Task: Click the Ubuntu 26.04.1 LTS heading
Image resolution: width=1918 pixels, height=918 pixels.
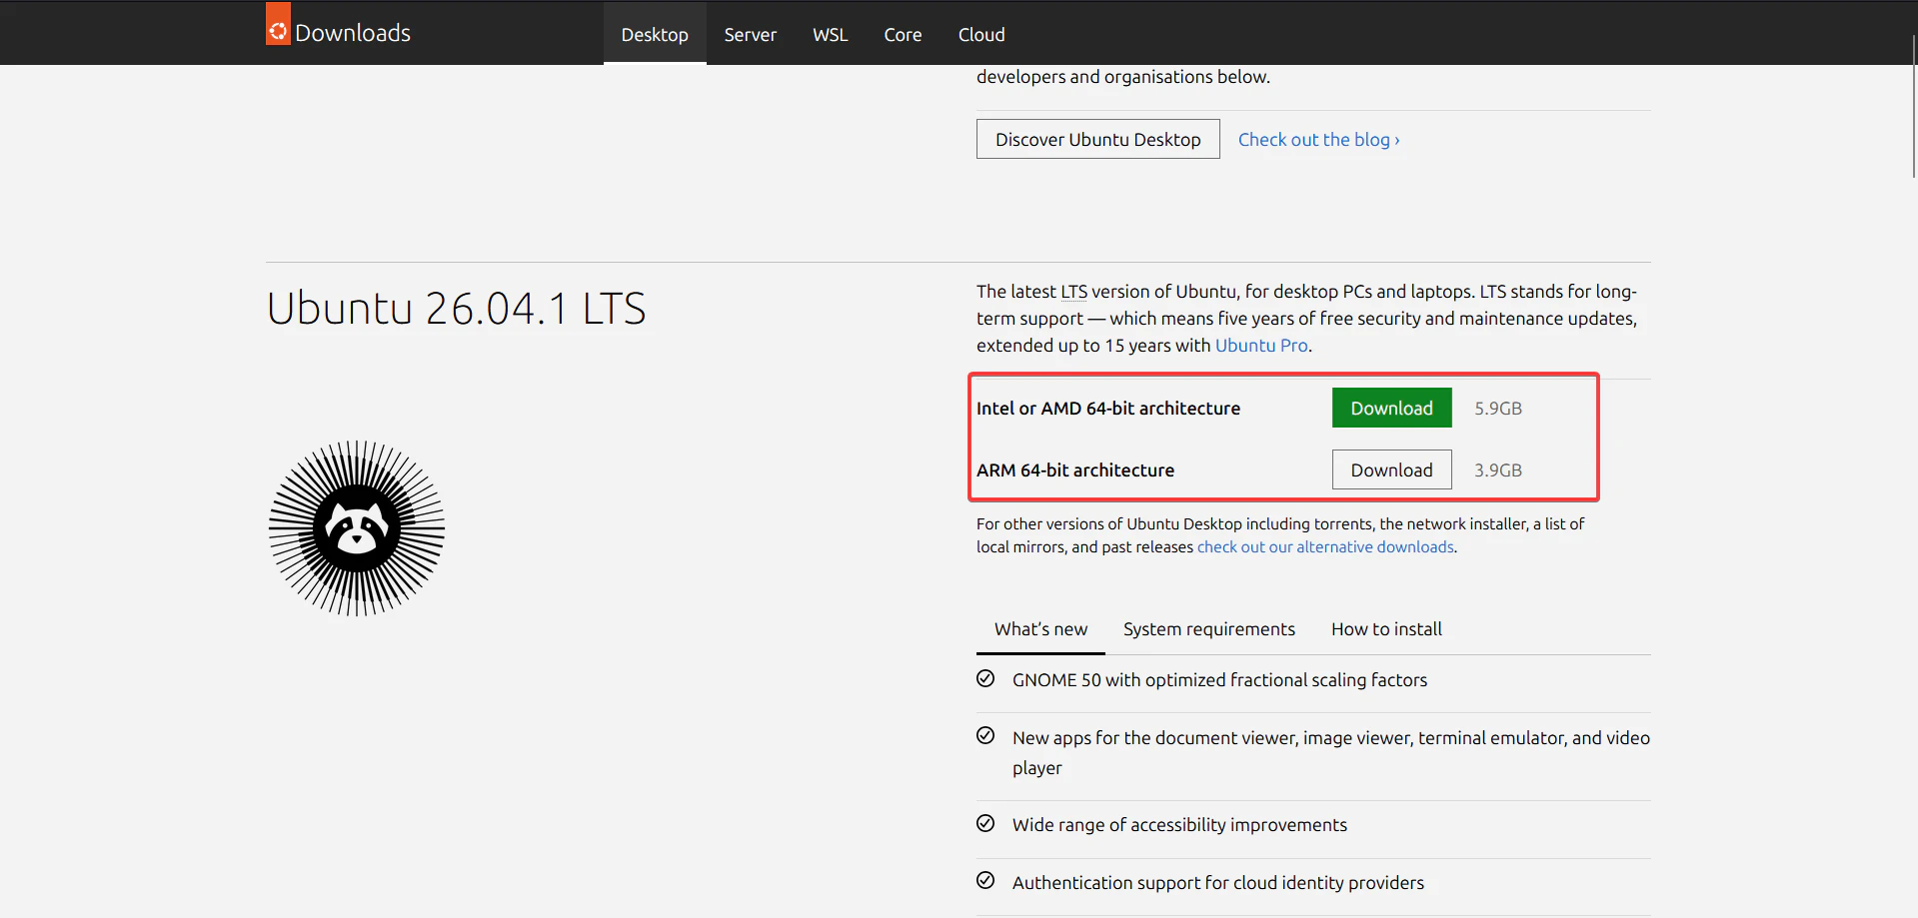Action: (x=456, y=309)
